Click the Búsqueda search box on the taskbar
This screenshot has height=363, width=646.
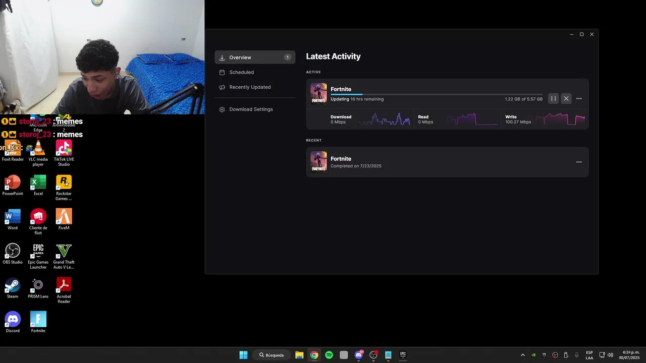point(272,355)
